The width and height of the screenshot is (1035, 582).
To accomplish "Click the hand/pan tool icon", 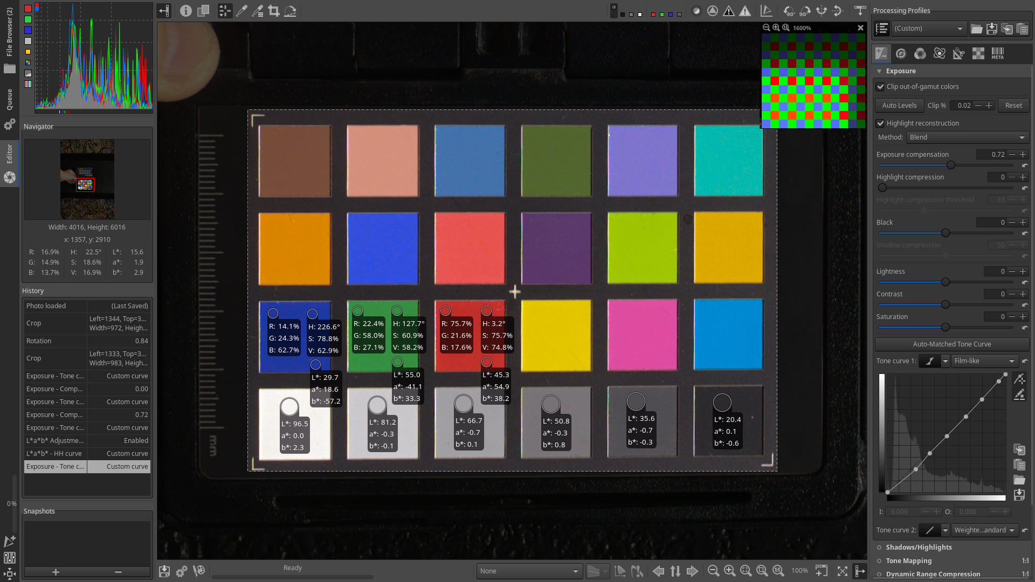I will click(224, 11).
